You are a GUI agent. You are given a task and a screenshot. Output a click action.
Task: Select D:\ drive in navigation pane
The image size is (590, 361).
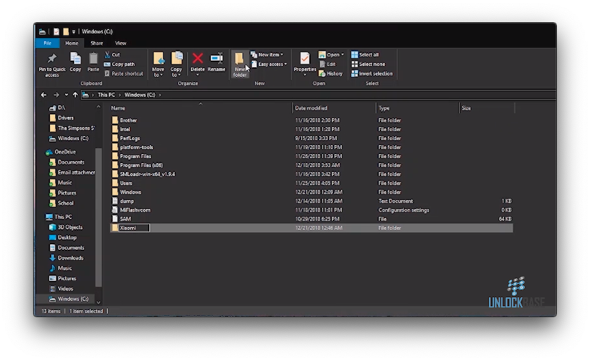(x=57, y=108)
